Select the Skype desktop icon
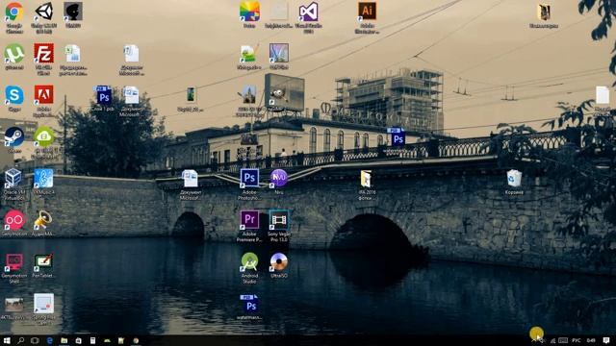The image size is (616, 346). coord(14,95)
